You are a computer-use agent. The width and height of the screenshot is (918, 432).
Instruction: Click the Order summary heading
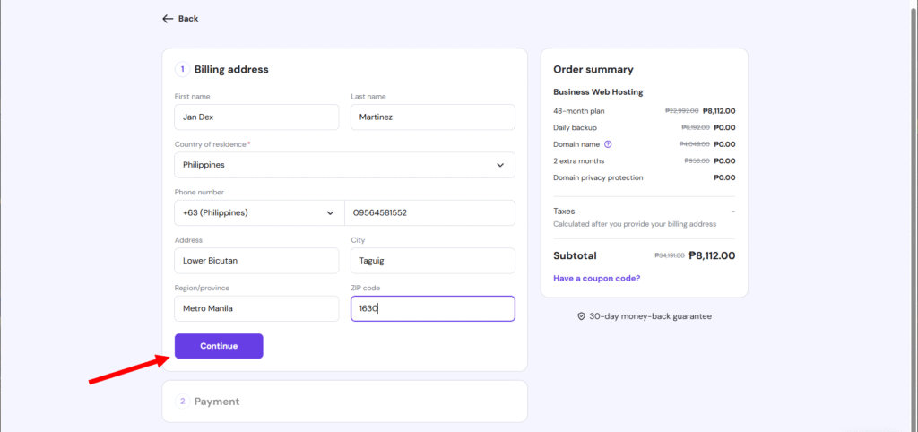click(593, 69)
